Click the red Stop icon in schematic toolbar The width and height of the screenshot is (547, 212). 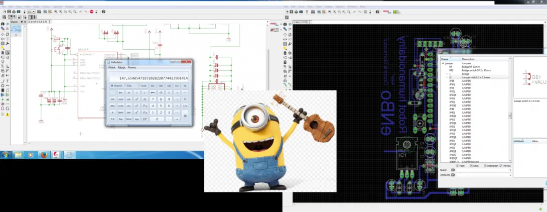click(91, 11)
